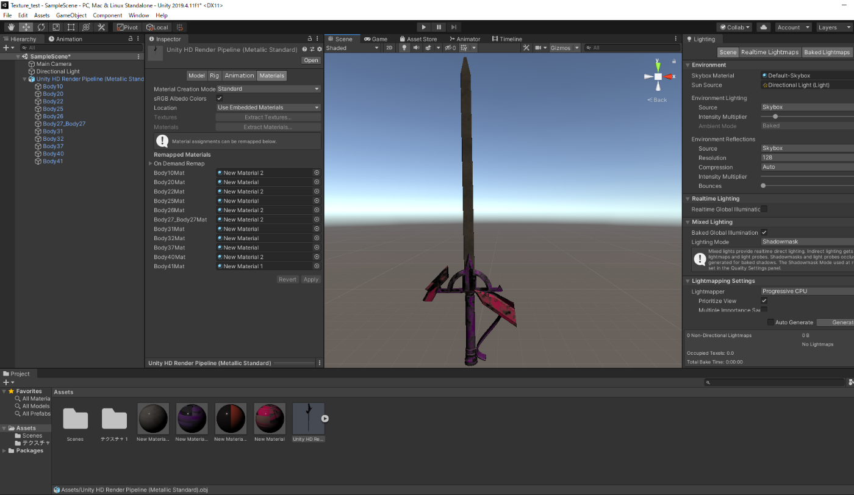Expand the On Demand Remap section
The image size is (854, 495).
151,163
